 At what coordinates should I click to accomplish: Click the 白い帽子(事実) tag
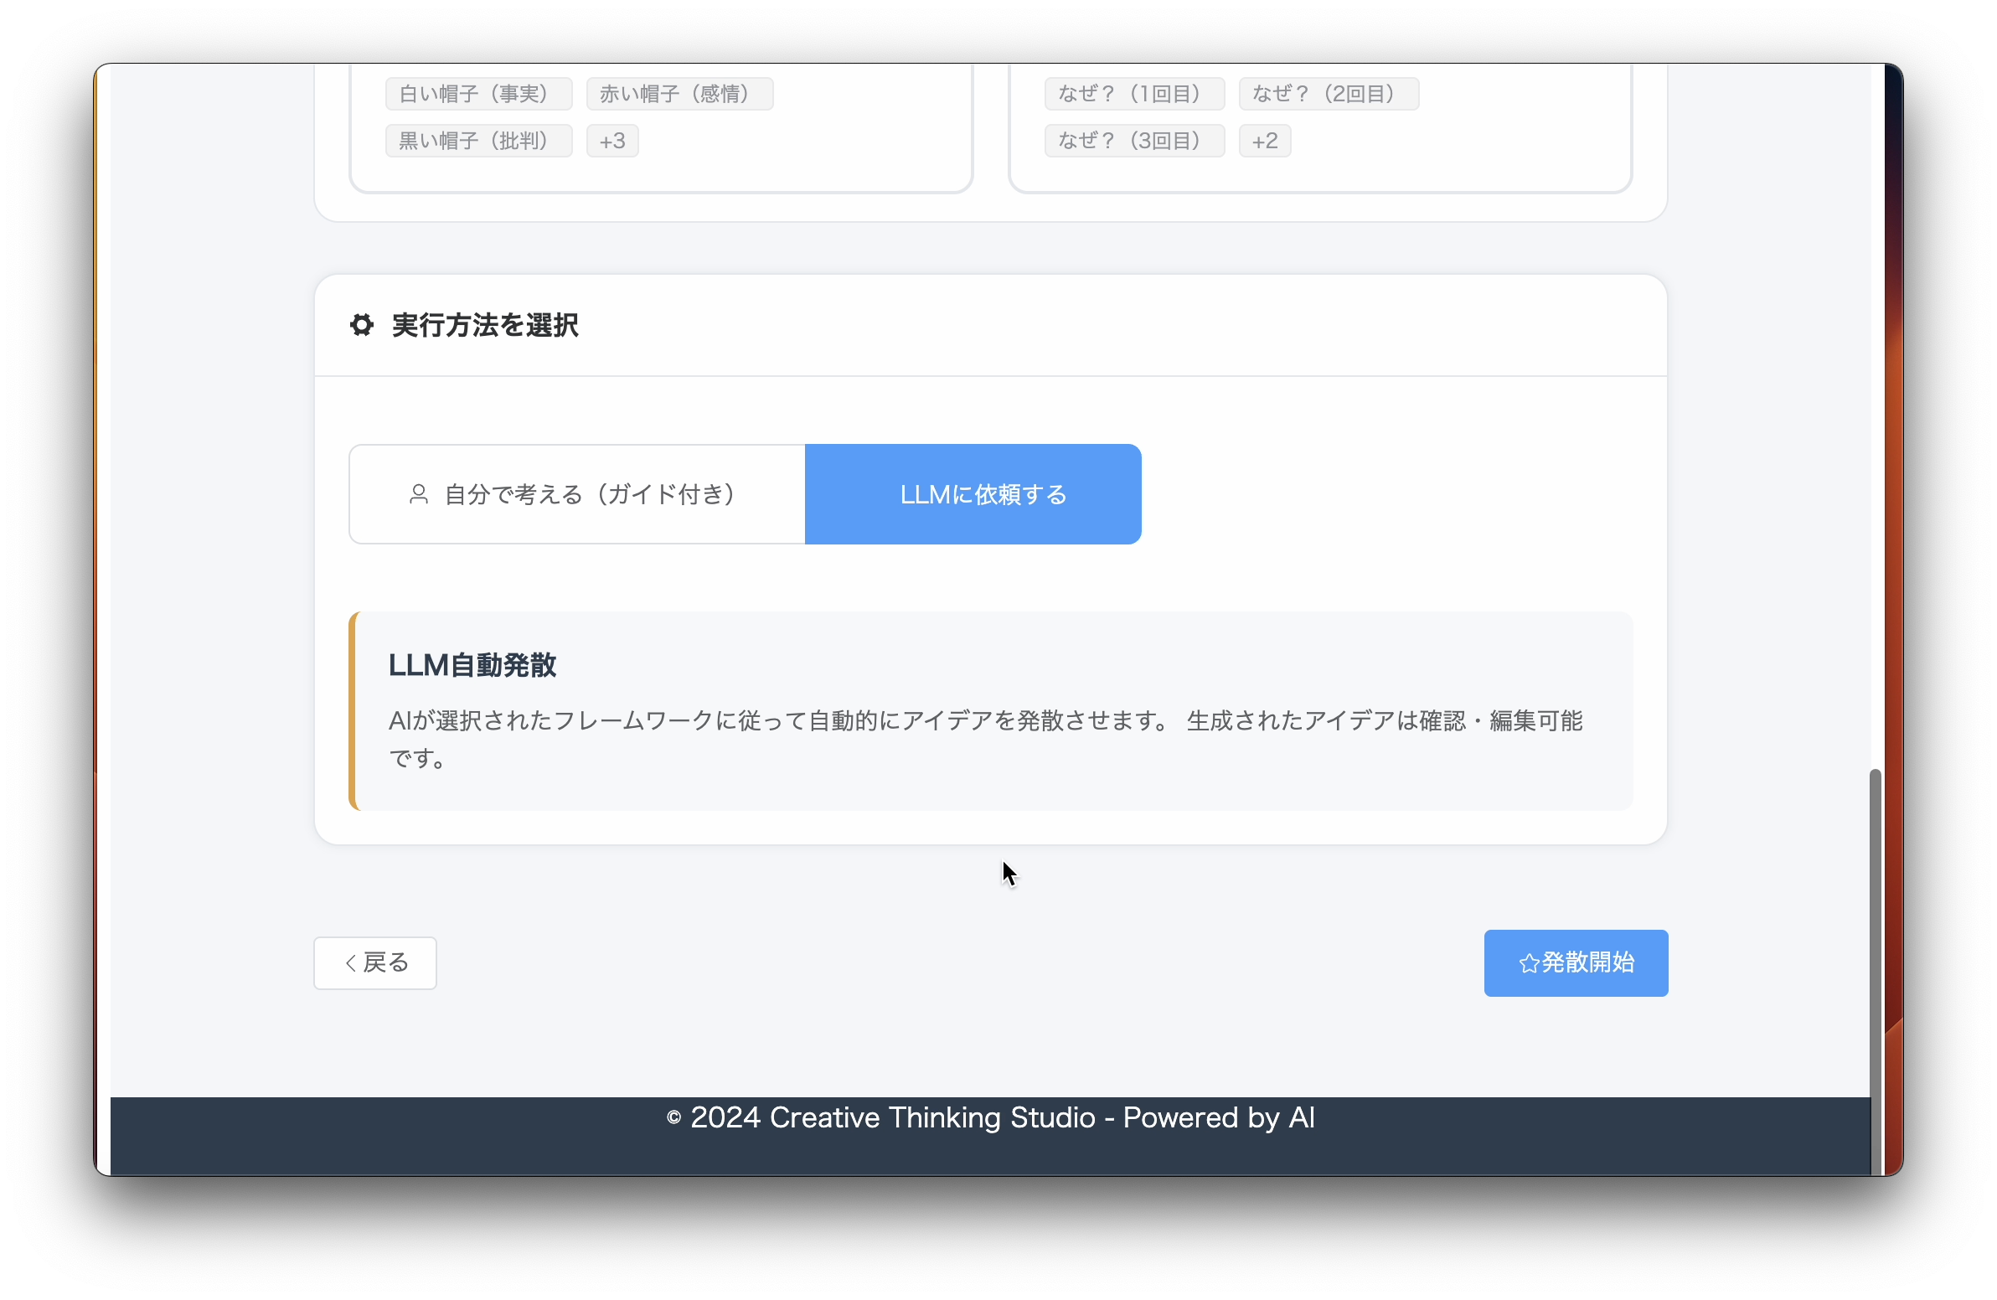point(478,94)
